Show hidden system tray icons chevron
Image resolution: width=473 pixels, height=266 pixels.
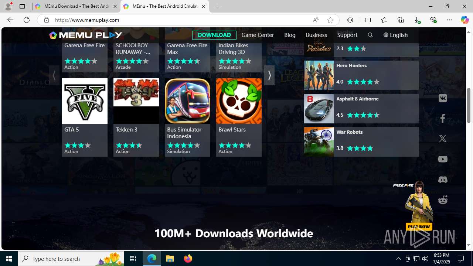(399, 259)
